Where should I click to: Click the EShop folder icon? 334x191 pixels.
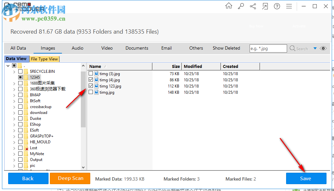(x=26, y=124)
